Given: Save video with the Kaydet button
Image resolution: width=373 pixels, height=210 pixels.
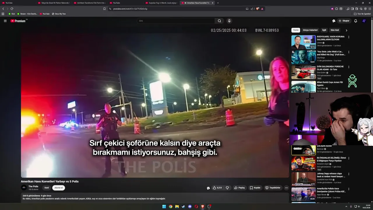Looking at the screenshot, I should click(x=255, y=188).
